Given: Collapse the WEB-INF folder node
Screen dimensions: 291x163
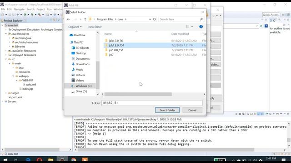Looking at the screenshot, I should coord(17,81).
